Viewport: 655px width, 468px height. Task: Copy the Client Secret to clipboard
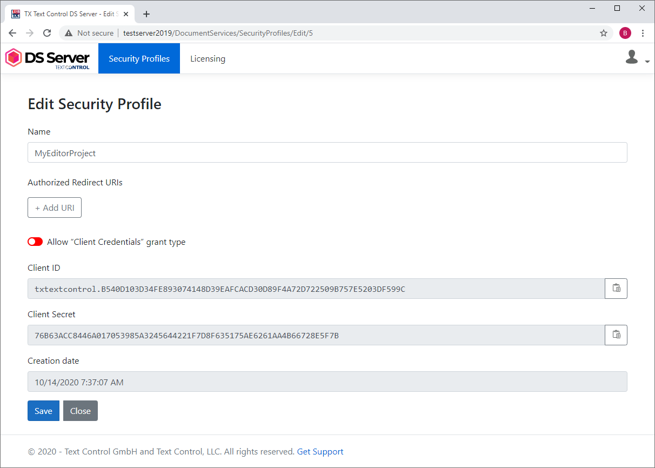coord(616,335)
